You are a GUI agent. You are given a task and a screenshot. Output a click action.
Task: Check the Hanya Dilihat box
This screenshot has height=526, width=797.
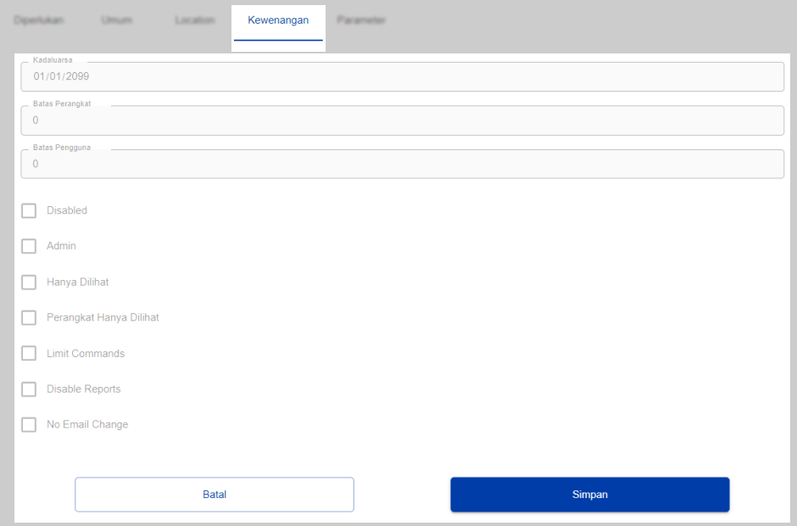pyautogui.click(x=29, y=282)
